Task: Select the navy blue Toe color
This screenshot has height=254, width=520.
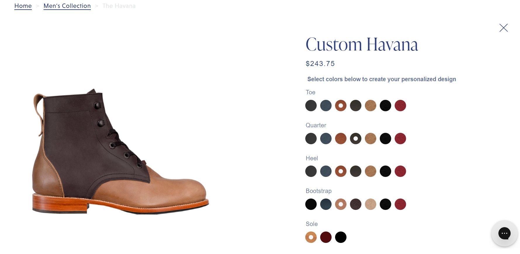Action: tap(326, 105)
